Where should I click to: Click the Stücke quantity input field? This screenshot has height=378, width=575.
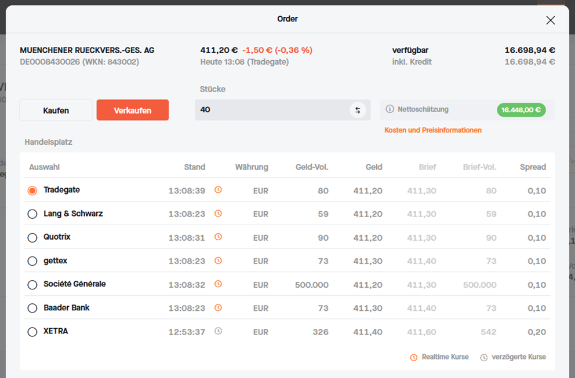271,110
